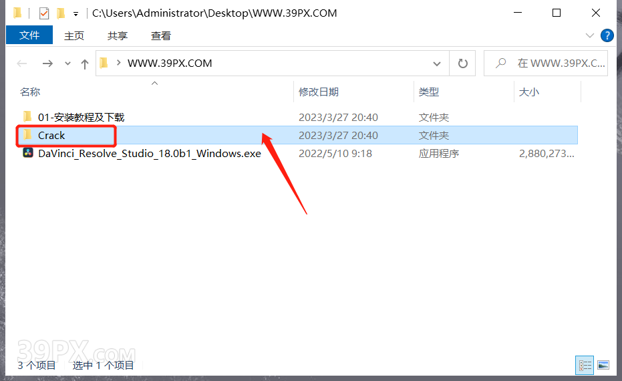The image size is (622, 381).
Task: Go up one folder level
Action: point(84,64)
